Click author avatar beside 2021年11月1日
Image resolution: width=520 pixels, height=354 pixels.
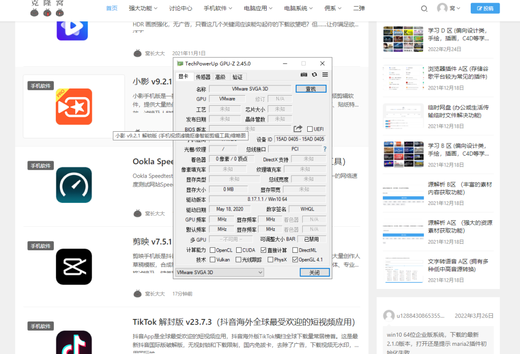(x=137, y=53)
